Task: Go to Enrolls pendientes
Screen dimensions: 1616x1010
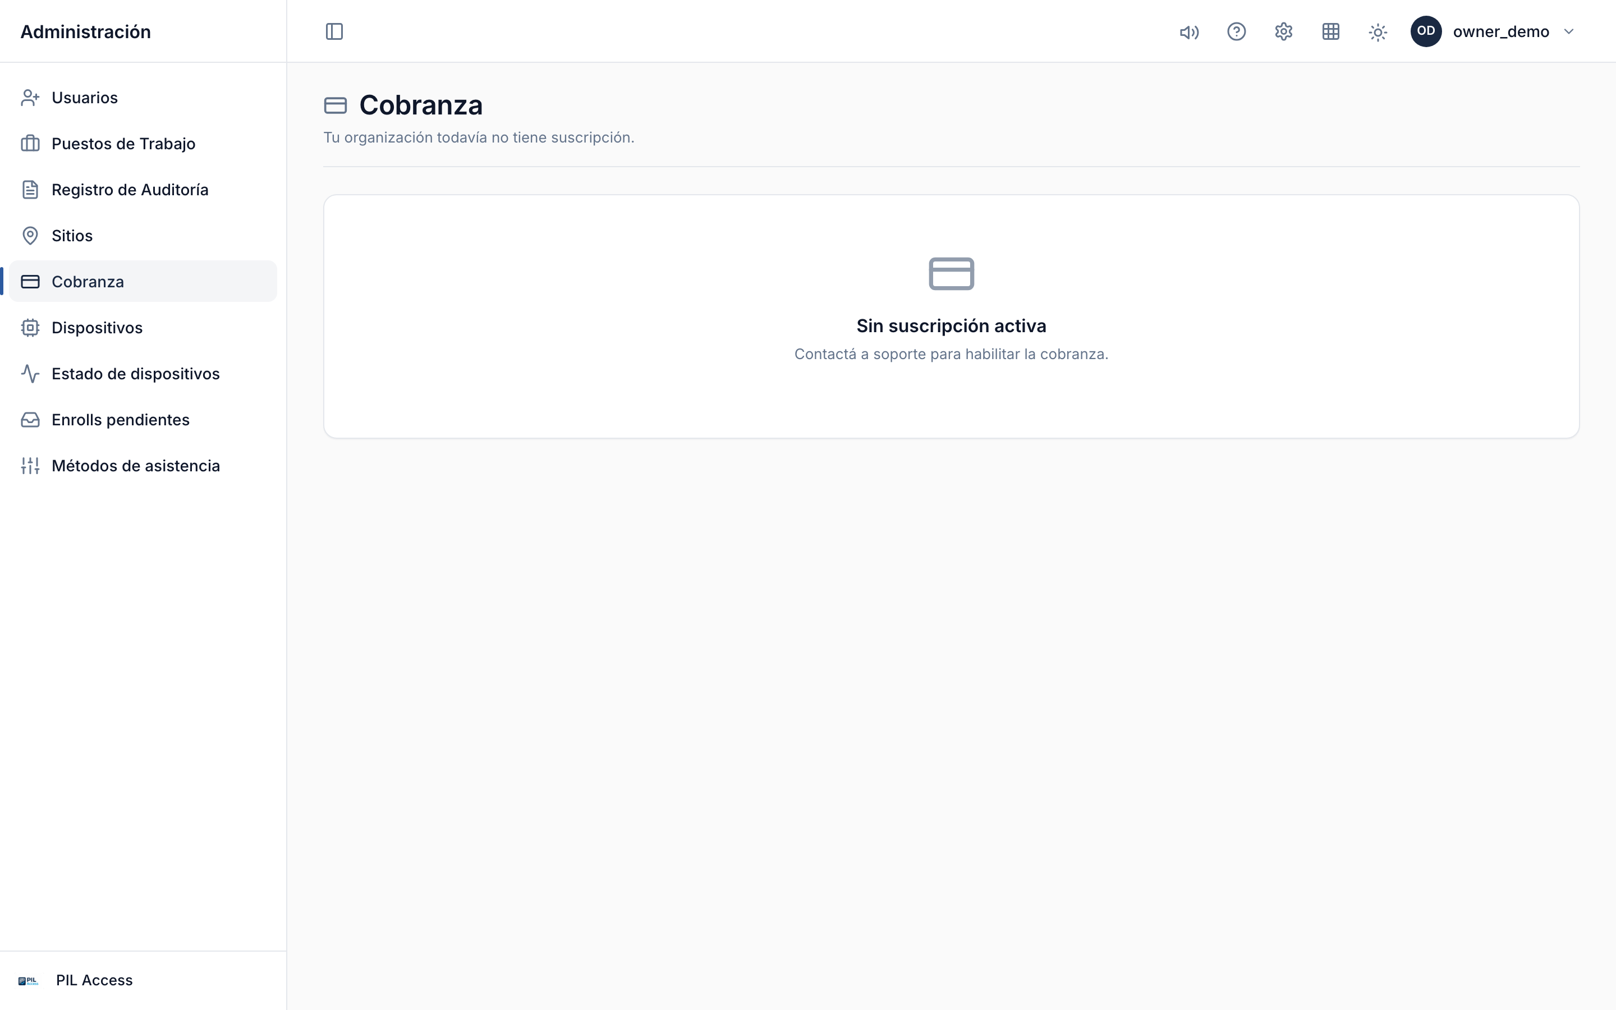Action: pyautogui.click(x=143, y=420)
